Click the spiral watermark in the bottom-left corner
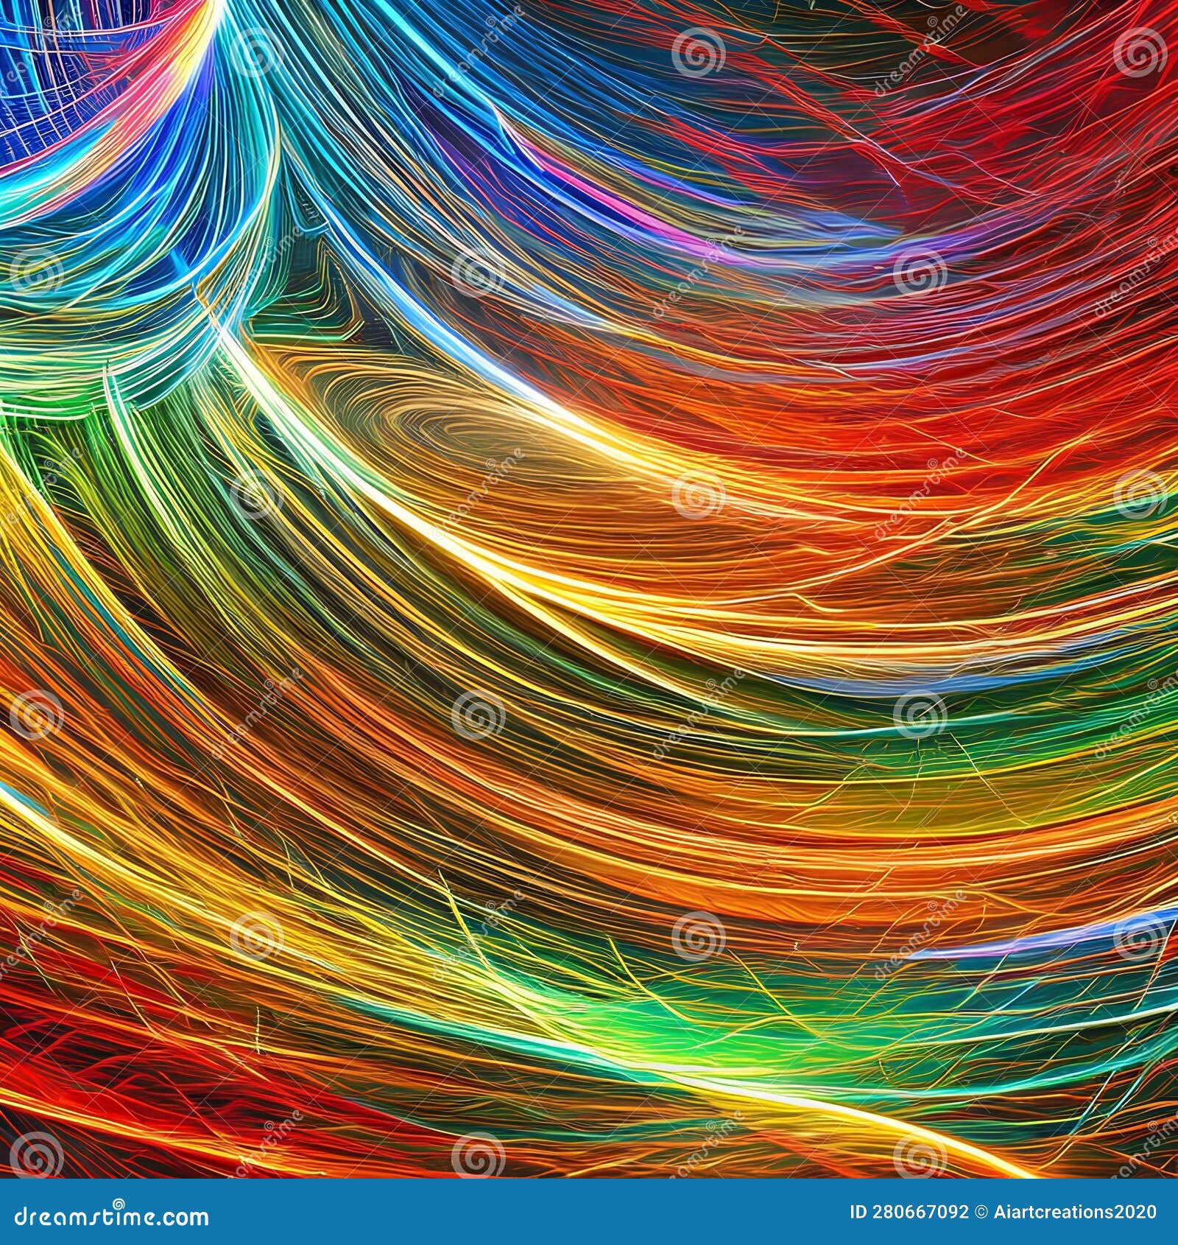Screen dimensions: 1178x1245 (x=35, y=1152)
